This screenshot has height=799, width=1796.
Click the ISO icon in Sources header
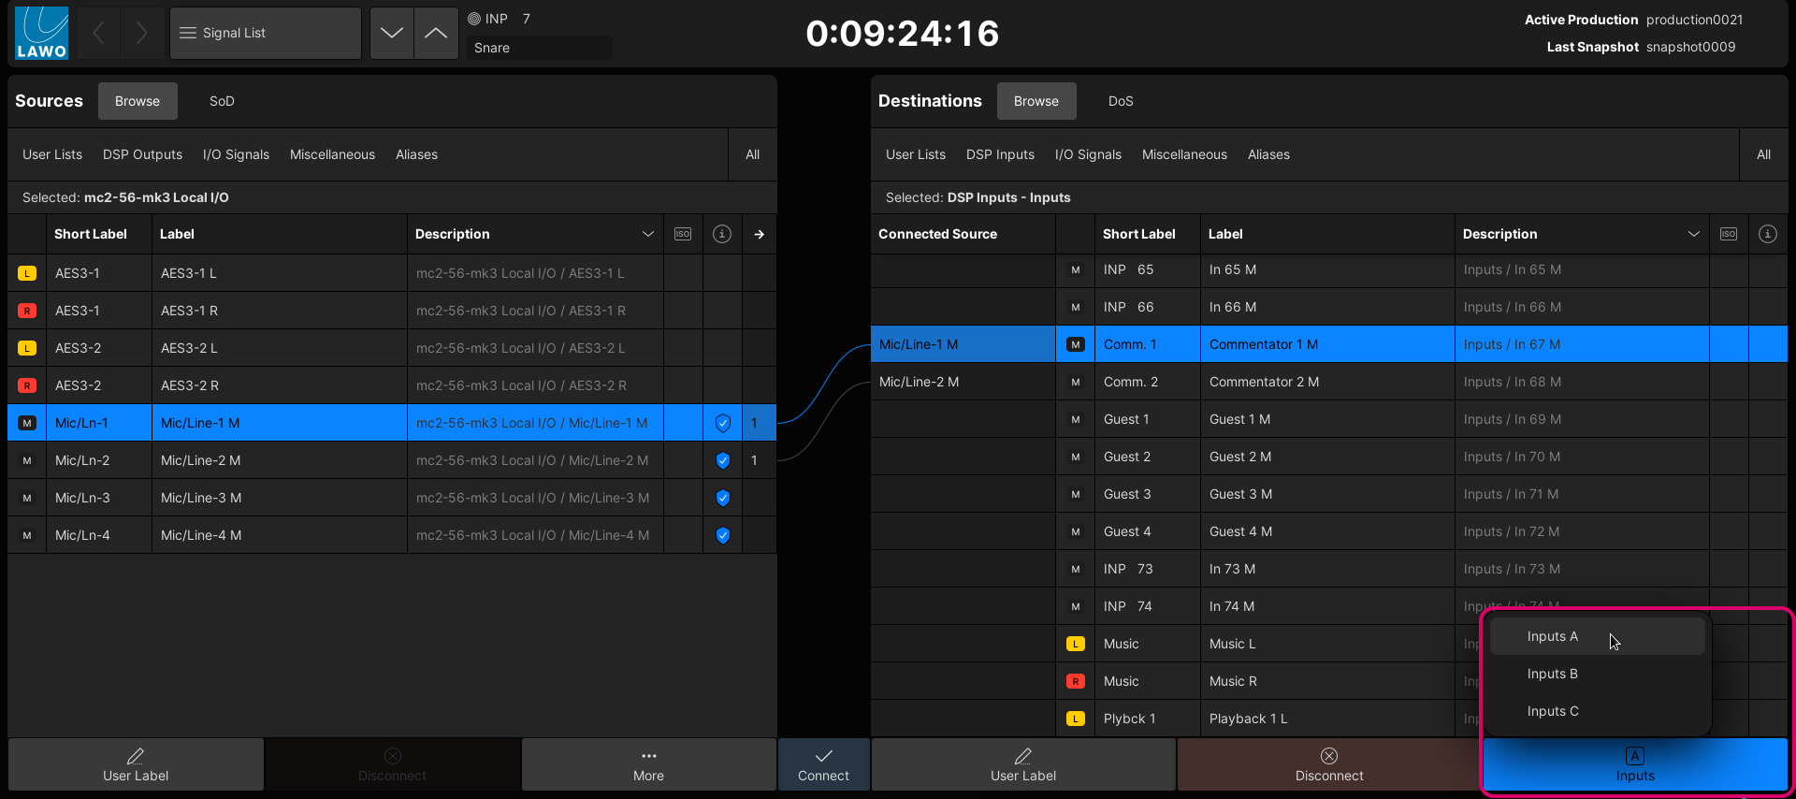(x=683, y=234)
